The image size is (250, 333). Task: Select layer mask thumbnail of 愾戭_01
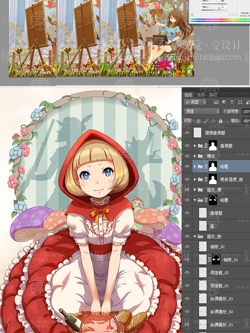(216, 259)
